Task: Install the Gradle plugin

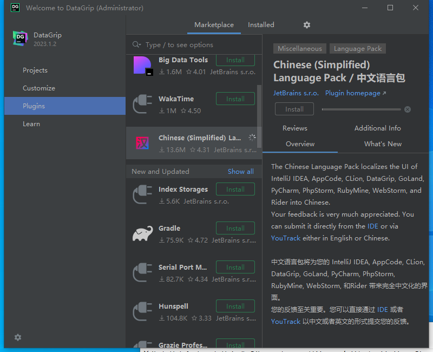Action: [x=235, y=228]
